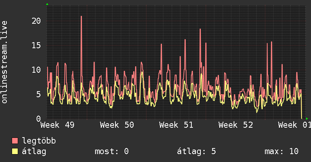Image resolution: width=311 pixels, height=162 pixels.
Task: Click the y-axis value 0
Action: (38, 119)
